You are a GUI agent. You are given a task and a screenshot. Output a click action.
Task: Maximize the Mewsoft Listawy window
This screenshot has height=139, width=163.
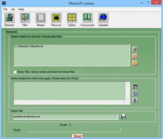(x=148, y=3)
